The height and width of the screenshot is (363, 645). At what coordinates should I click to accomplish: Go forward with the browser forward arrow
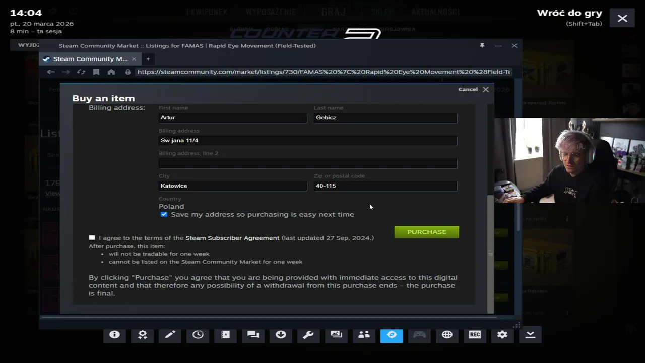(66, 72)
